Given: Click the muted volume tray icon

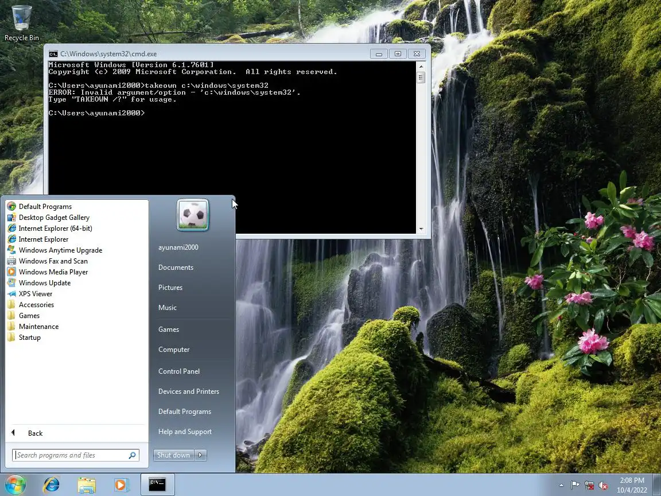Looking at the screenshot, I should (x=603, y=486).
